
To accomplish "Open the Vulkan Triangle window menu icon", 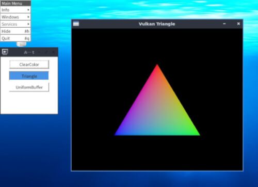I will pos(76,24).
